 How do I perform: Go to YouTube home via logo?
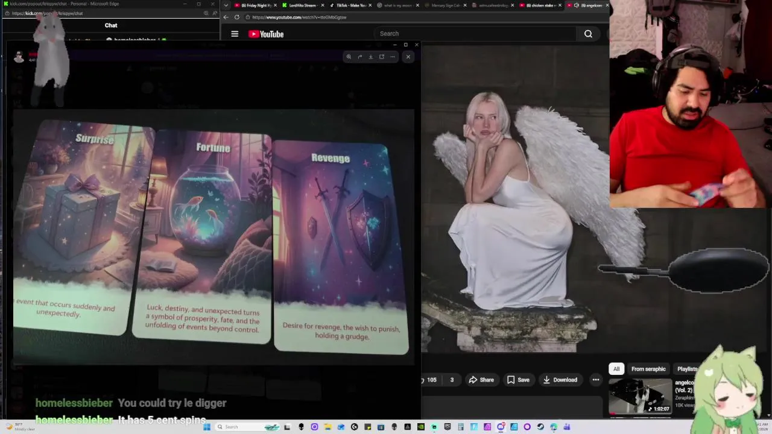tap(266, 34)
